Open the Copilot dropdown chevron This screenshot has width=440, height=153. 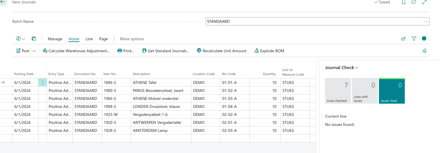[x=23, y=39]
